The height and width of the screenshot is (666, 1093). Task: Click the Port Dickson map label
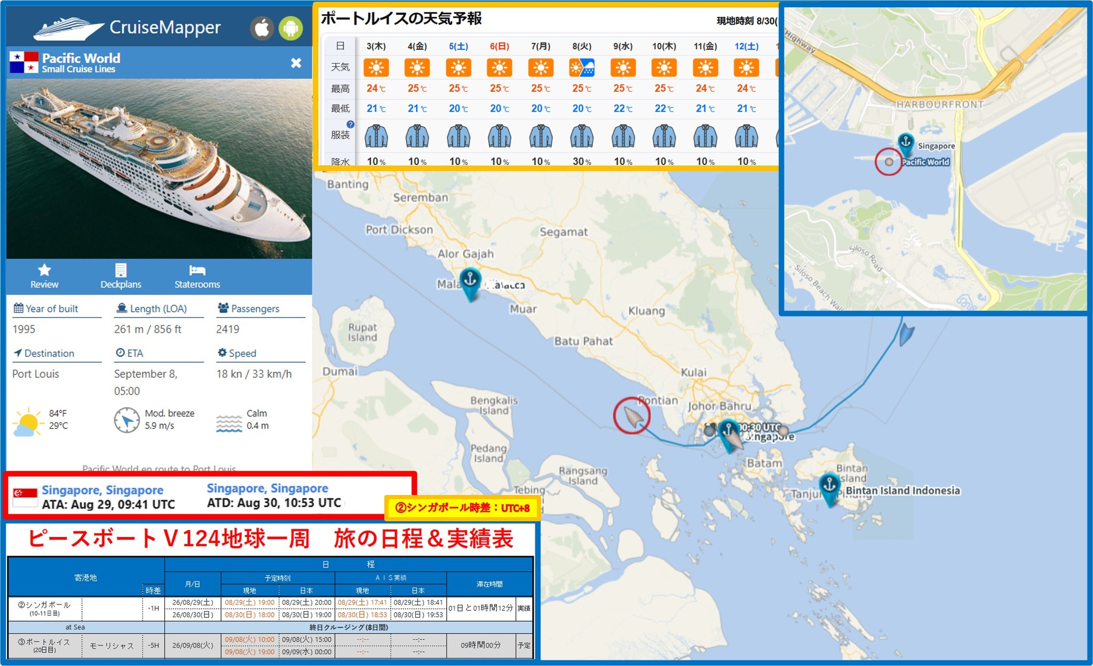pyautogui.click(x=399, y=229)
